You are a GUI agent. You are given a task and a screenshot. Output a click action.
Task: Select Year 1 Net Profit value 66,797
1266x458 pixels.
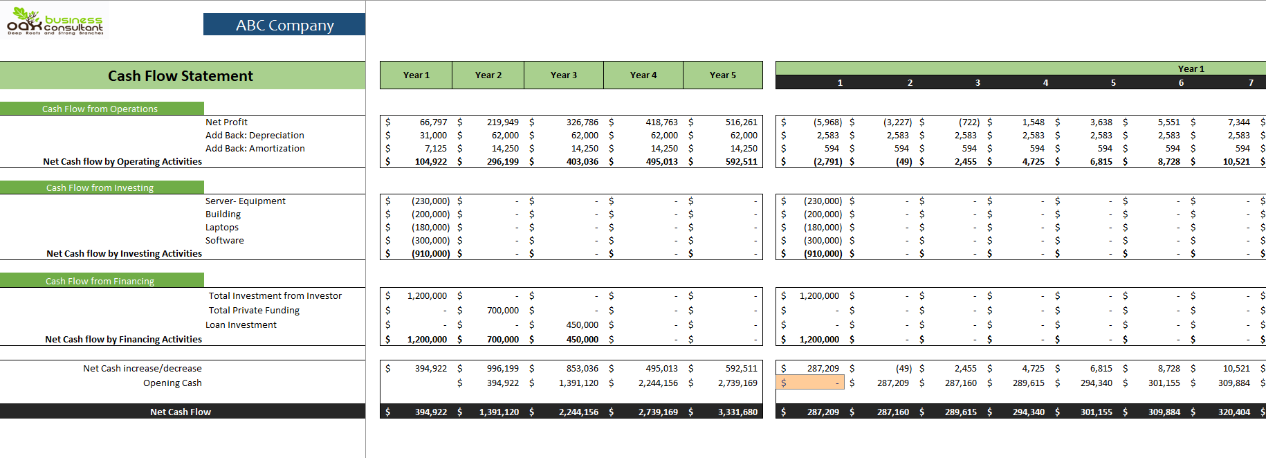pos(433,122)
